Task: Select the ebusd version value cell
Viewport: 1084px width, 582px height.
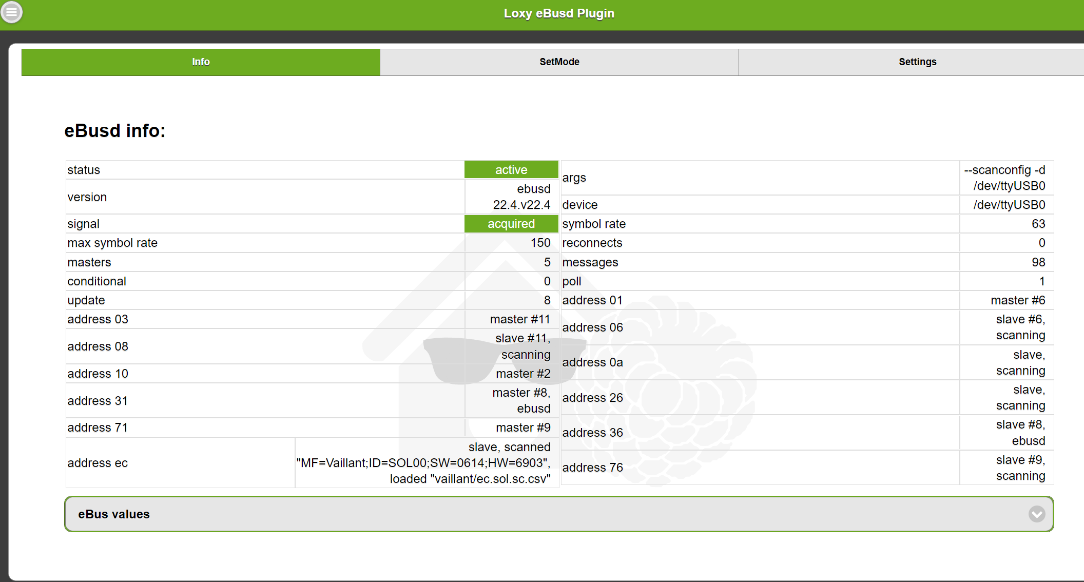Action: 521,197
